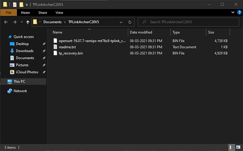Switch to the View ribbon tab
The image size is (243, 151).
[59, 13]
